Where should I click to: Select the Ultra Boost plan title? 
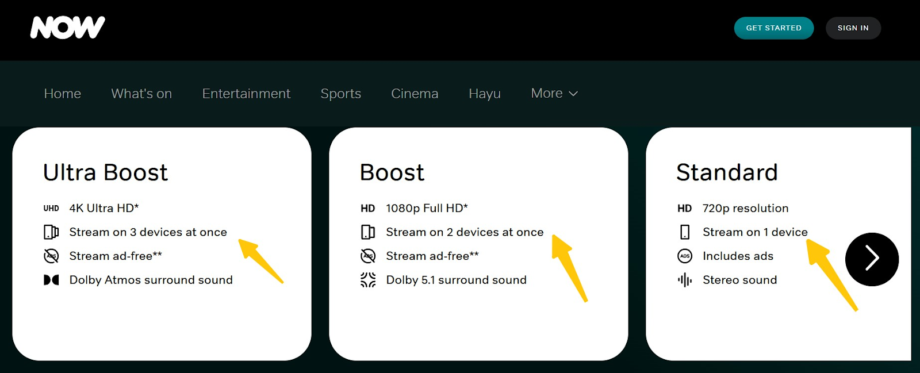coord(106,172)
